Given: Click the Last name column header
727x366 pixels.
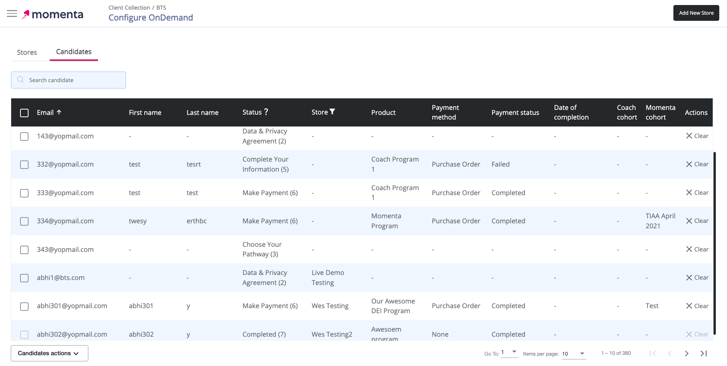Looking at the screenshot, I should click(202, 113).
